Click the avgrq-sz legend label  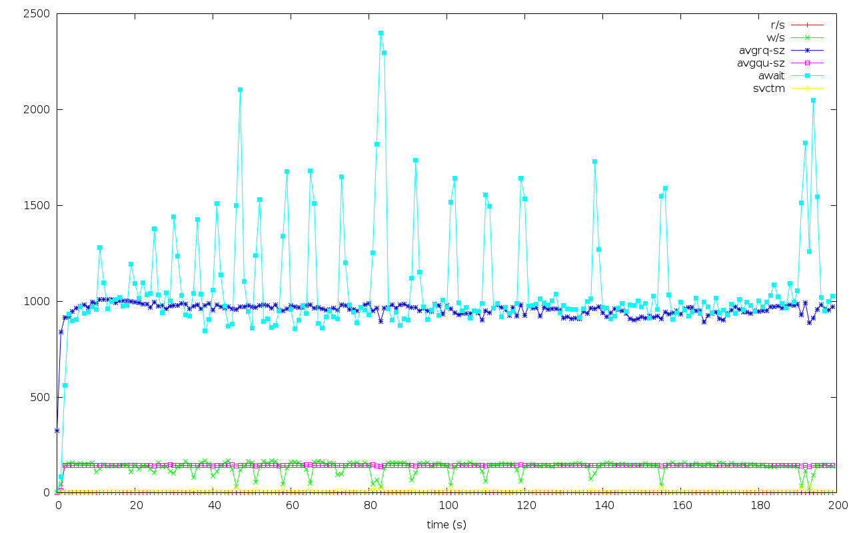[762, 50]
